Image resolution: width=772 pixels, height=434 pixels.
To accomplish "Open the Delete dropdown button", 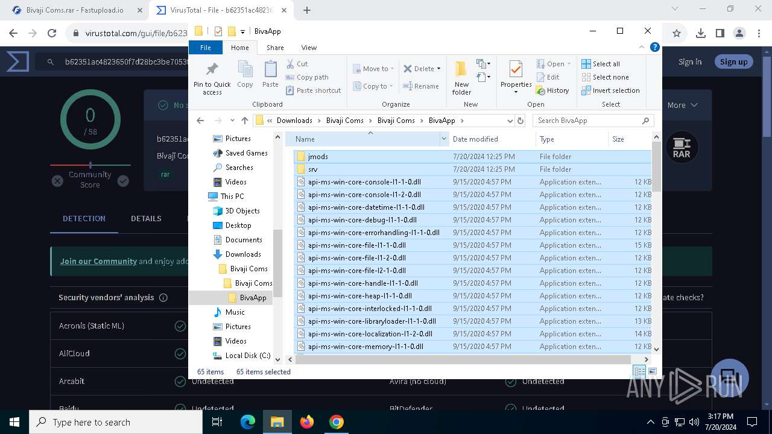I will coord(422,69).
